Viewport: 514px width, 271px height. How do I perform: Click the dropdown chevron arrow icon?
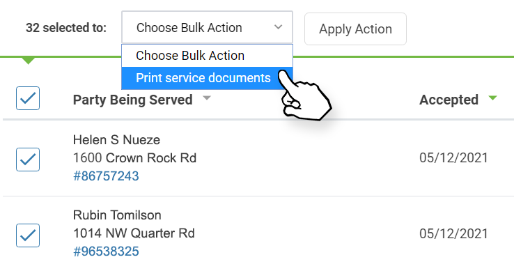pyautogui.click(x=279, y=27)
